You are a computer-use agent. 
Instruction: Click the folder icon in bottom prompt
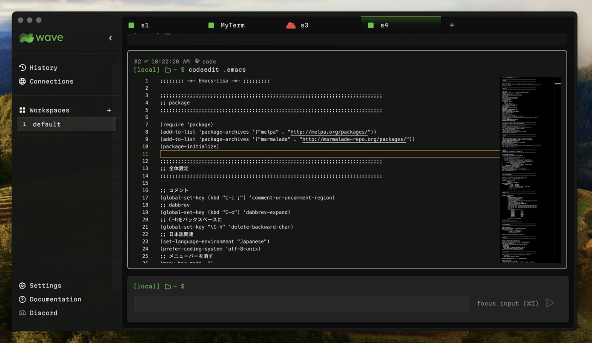(168, 287)
